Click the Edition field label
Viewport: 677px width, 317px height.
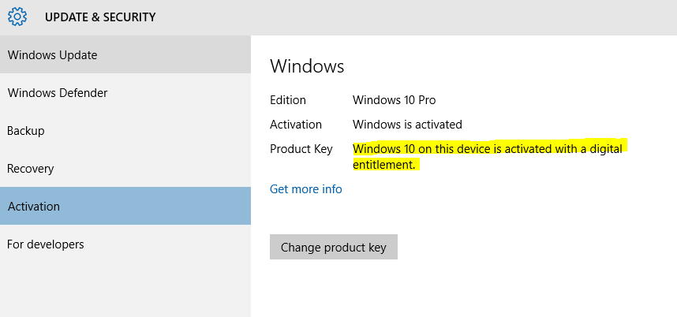(288, 100)
